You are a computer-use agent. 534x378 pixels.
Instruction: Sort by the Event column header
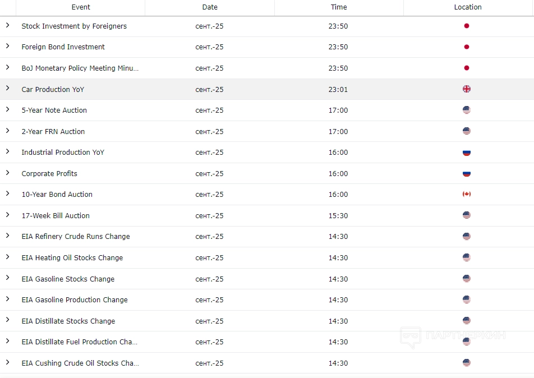[81, 7]
